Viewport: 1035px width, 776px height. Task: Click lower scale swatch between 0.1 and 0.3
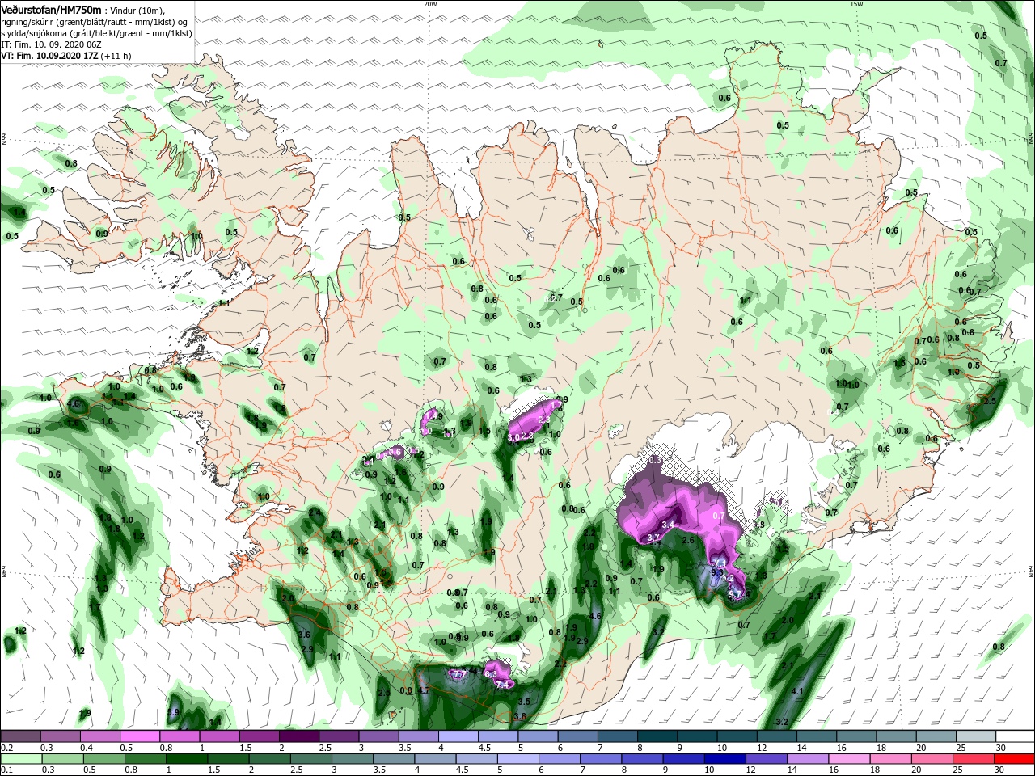[21, 758]
